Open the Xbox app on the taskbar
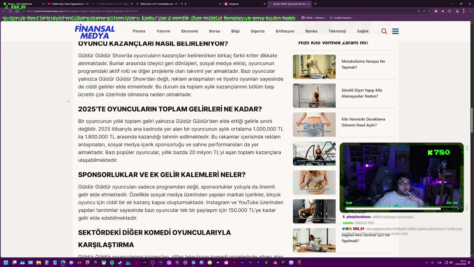The width and height of the screenshot is (474, 267). [104, 263]
